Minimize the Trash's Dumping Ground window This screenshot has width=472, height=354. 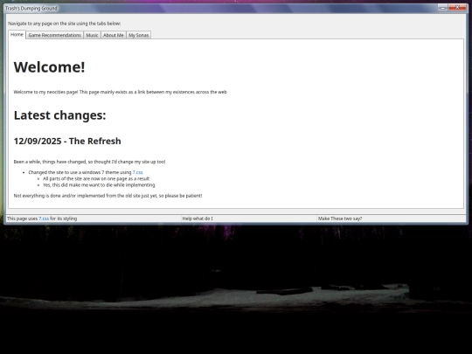coord(443,7)
